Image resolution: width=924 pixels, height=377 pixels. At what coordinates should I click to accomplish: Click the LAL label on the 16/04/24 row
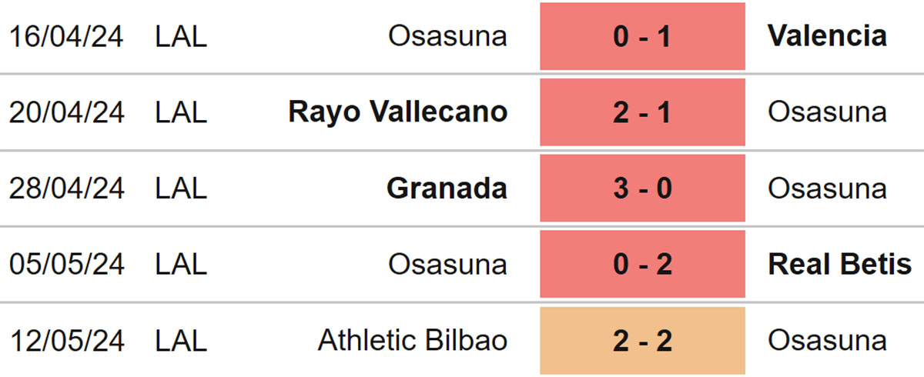(181, 36)
